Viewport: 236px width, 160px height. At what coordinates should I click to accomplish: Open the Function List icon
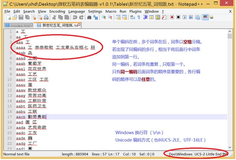(164, 17)
